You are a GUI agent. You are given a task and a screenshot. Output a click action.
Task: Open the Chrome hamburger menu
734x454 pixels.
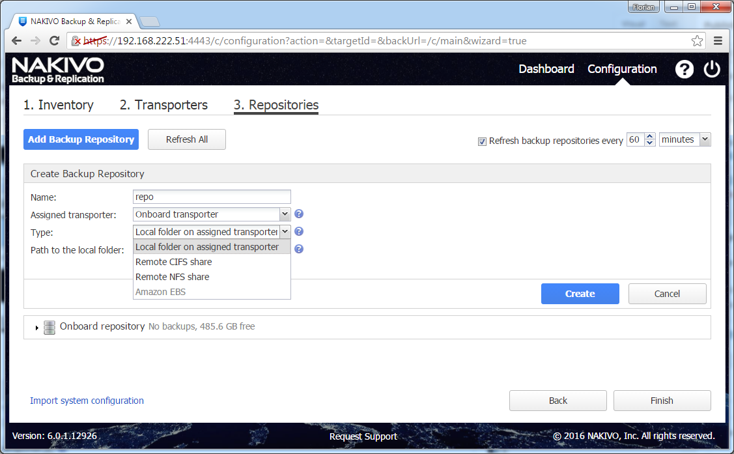tap(718, 41)
